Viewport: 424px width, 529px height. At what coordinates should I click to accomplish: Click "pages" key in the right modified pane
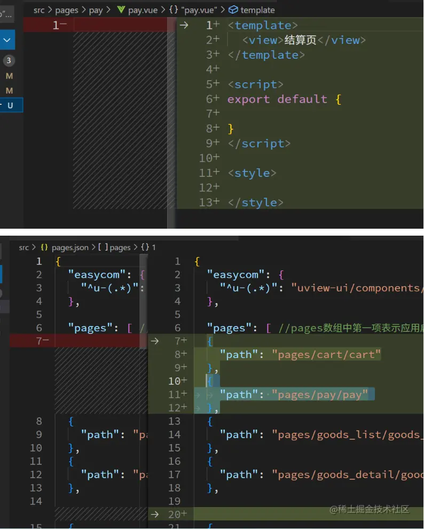[x=229, y=328]
